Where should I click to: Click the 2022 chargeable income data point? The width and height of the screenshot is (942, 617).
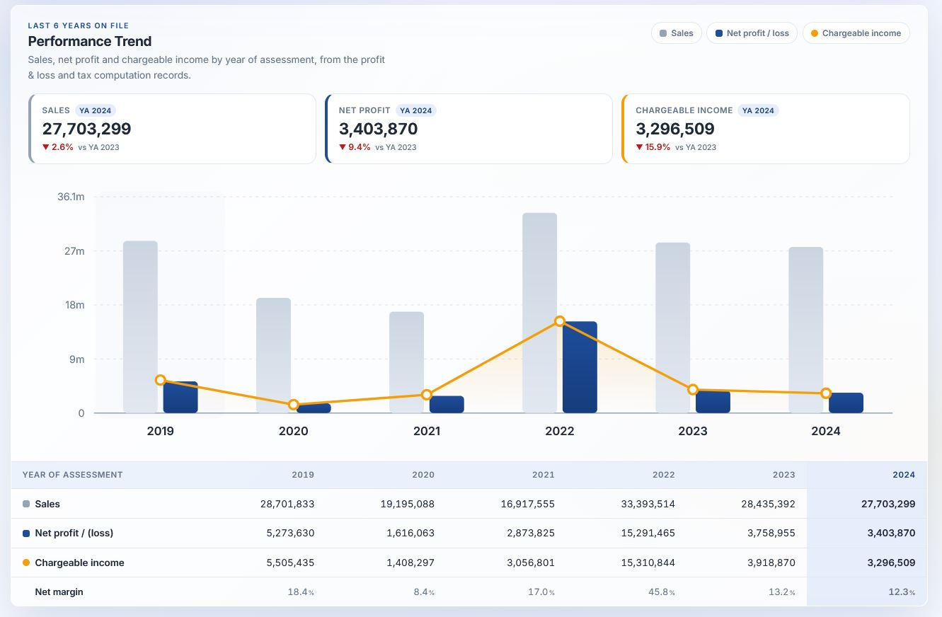pyautogui.click(x=560, y=321)
